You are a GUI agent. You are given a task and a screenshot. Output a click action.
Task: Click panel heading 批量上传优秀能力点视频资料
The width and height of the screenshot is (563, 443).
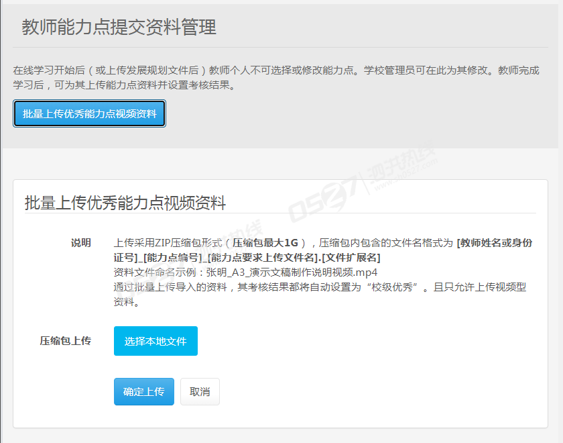tap(125, 203)
